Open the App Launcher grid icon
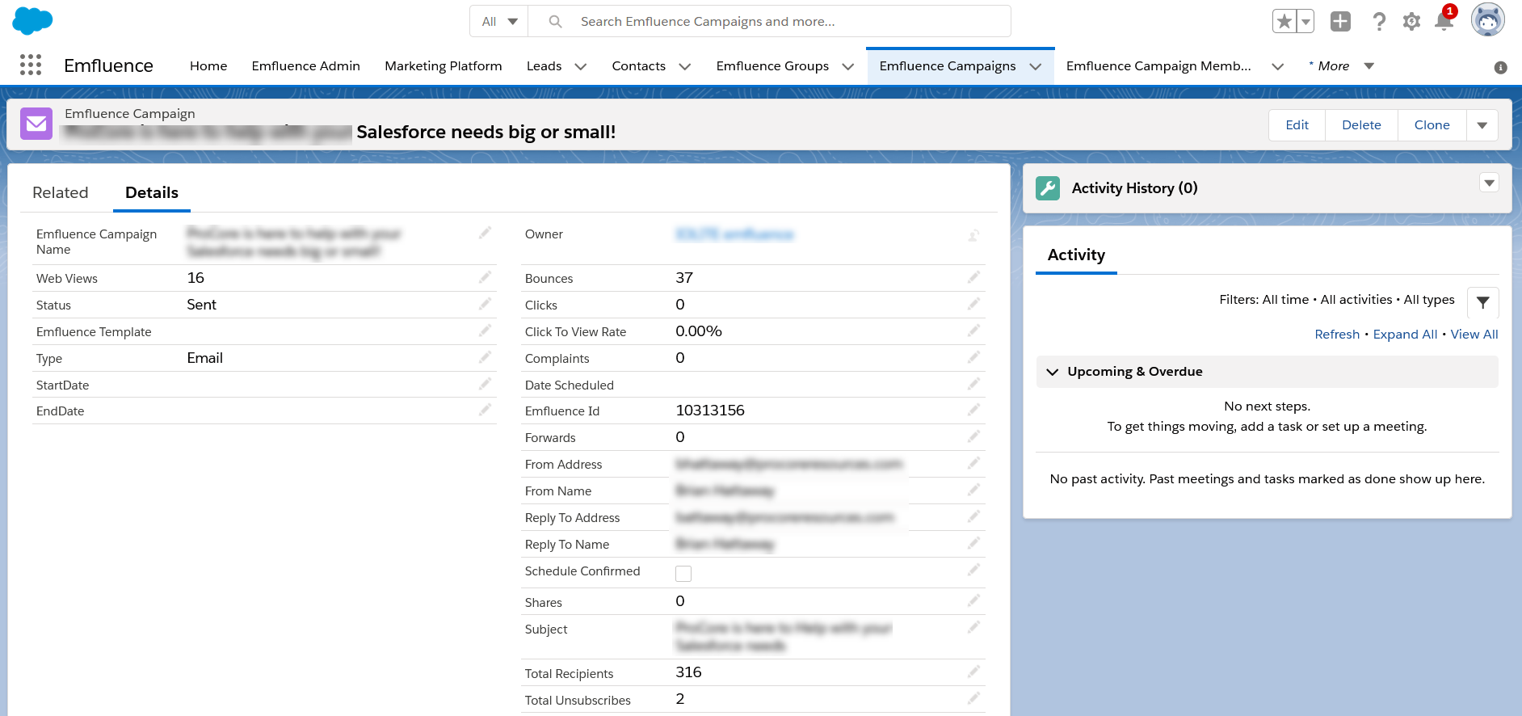Image resolution: width=1522 pixels, height=716 pixels. (31, 65)
